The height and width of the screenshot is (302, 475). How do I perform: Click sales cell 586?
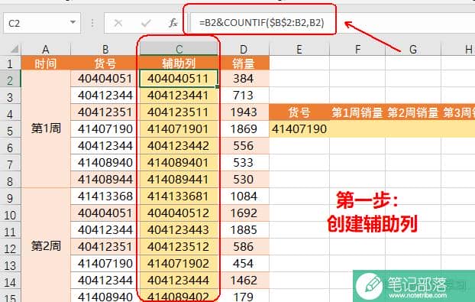point(244,246)
